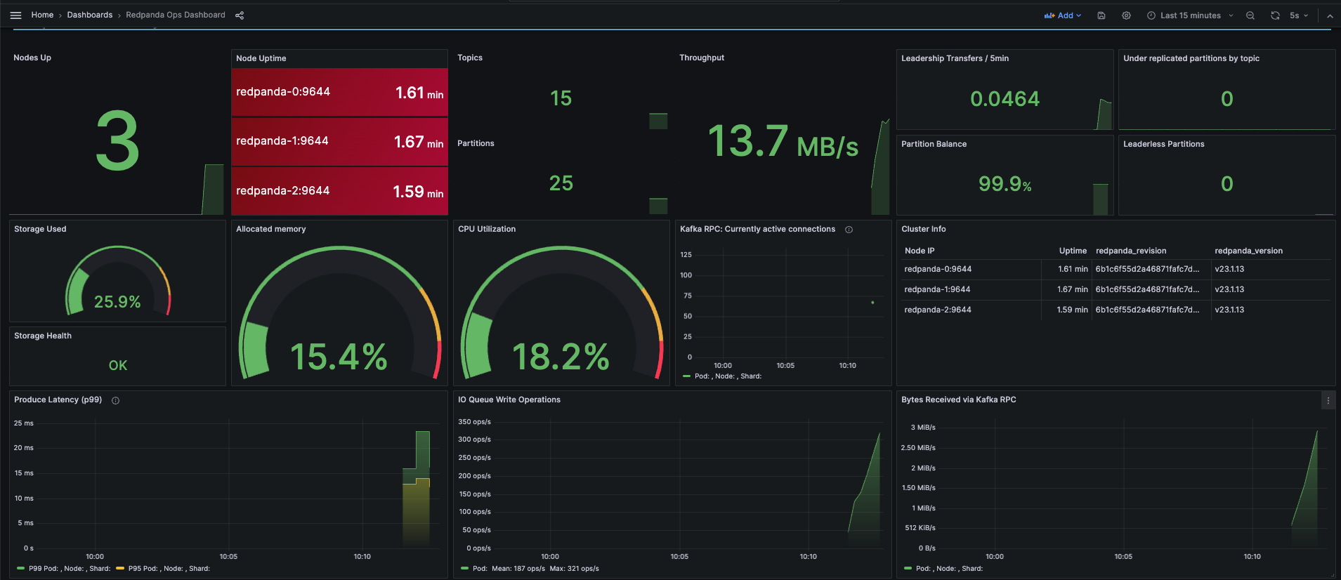The height and width of the screenshot is (580, 1341).
Task: Go to the Home breadcrumb
Action: coord(42,15)
